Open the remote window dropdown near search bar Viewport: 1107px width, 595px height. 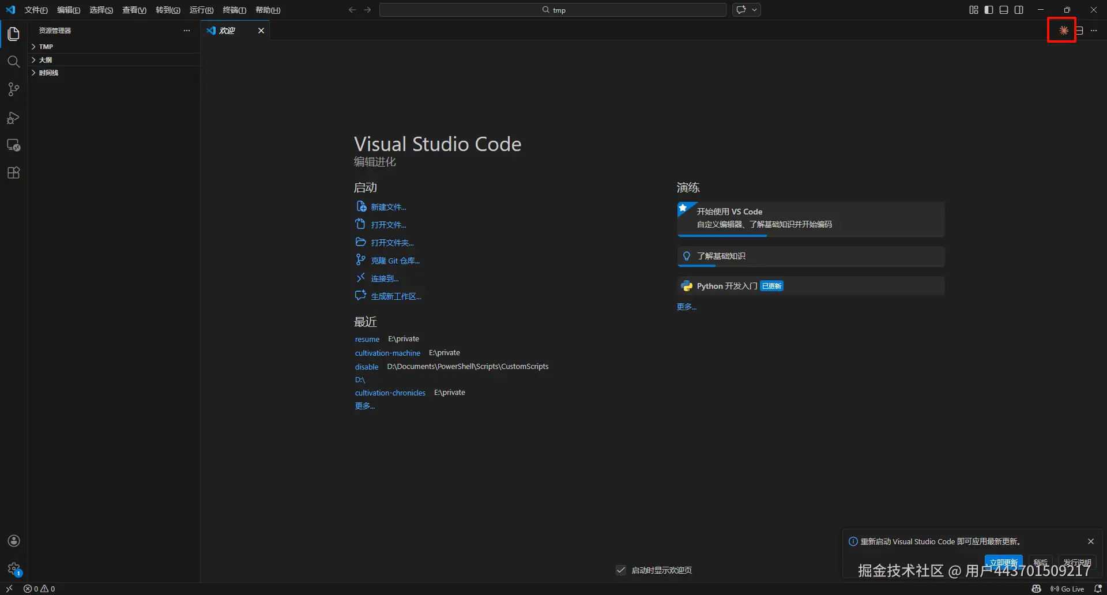click(x=754, y=9)
